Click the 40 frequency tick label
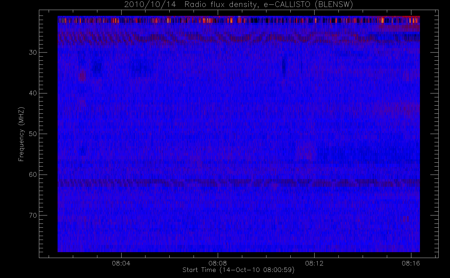 coord(33,93)
